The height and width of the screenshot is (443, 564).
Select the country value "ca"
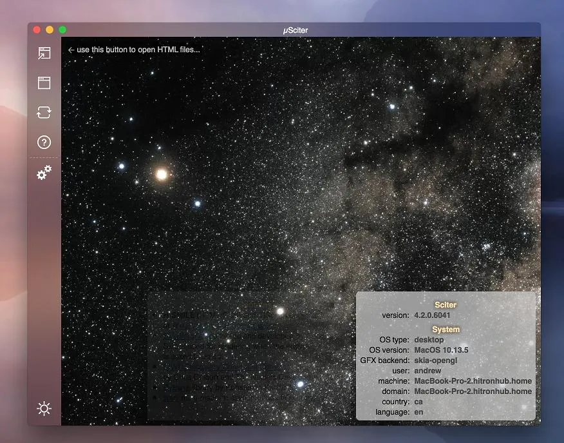[x=418, y=402]
